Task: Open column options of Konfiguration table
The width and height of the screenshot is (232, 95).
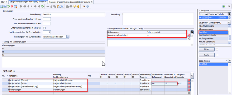Action: (192, 76)
